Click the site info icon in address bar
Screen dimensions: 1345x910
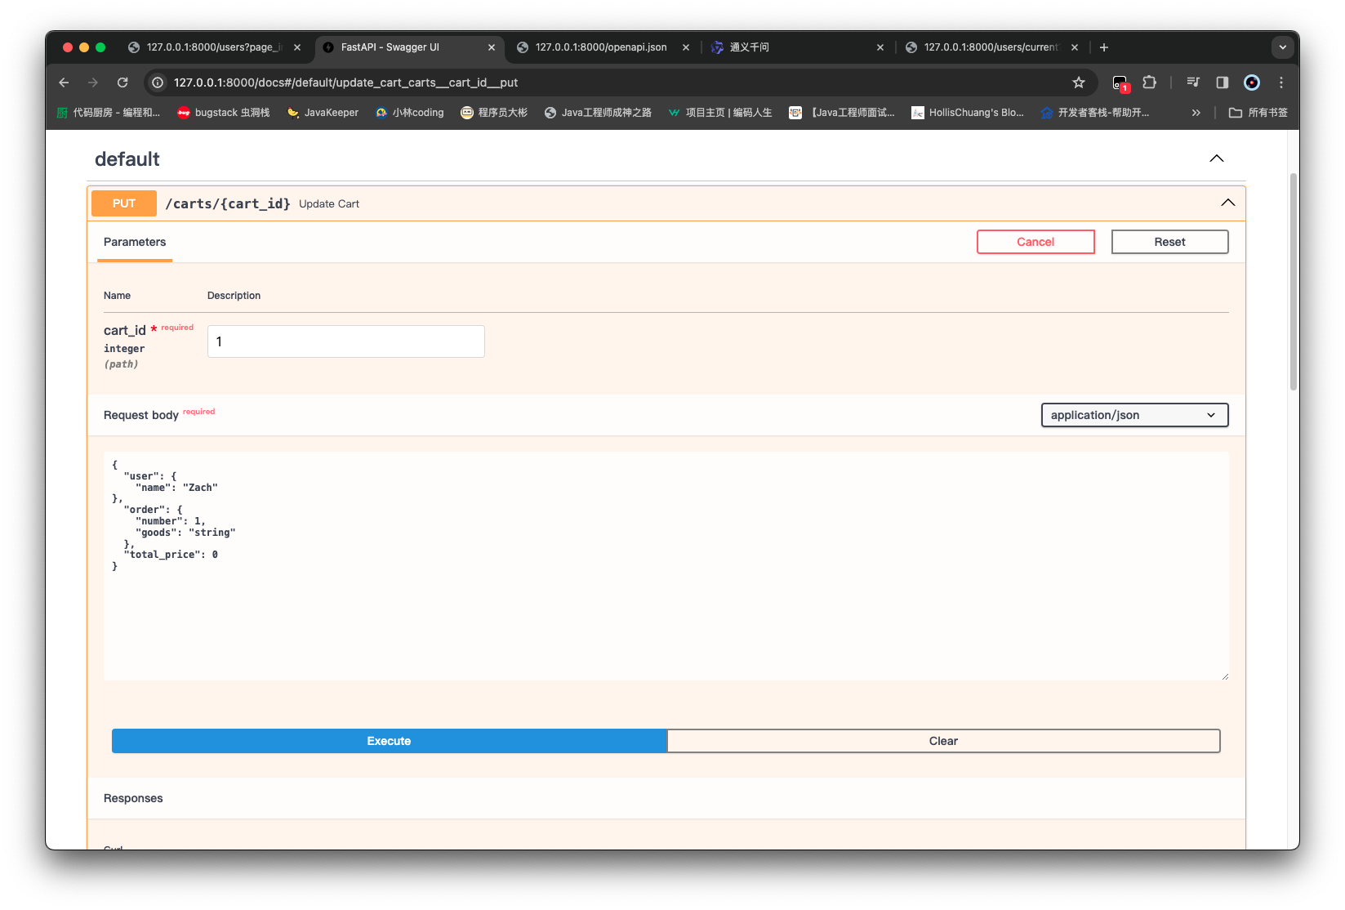click(158, 83)
